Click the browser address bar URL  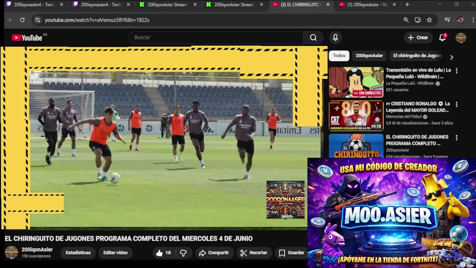point(97,20)
